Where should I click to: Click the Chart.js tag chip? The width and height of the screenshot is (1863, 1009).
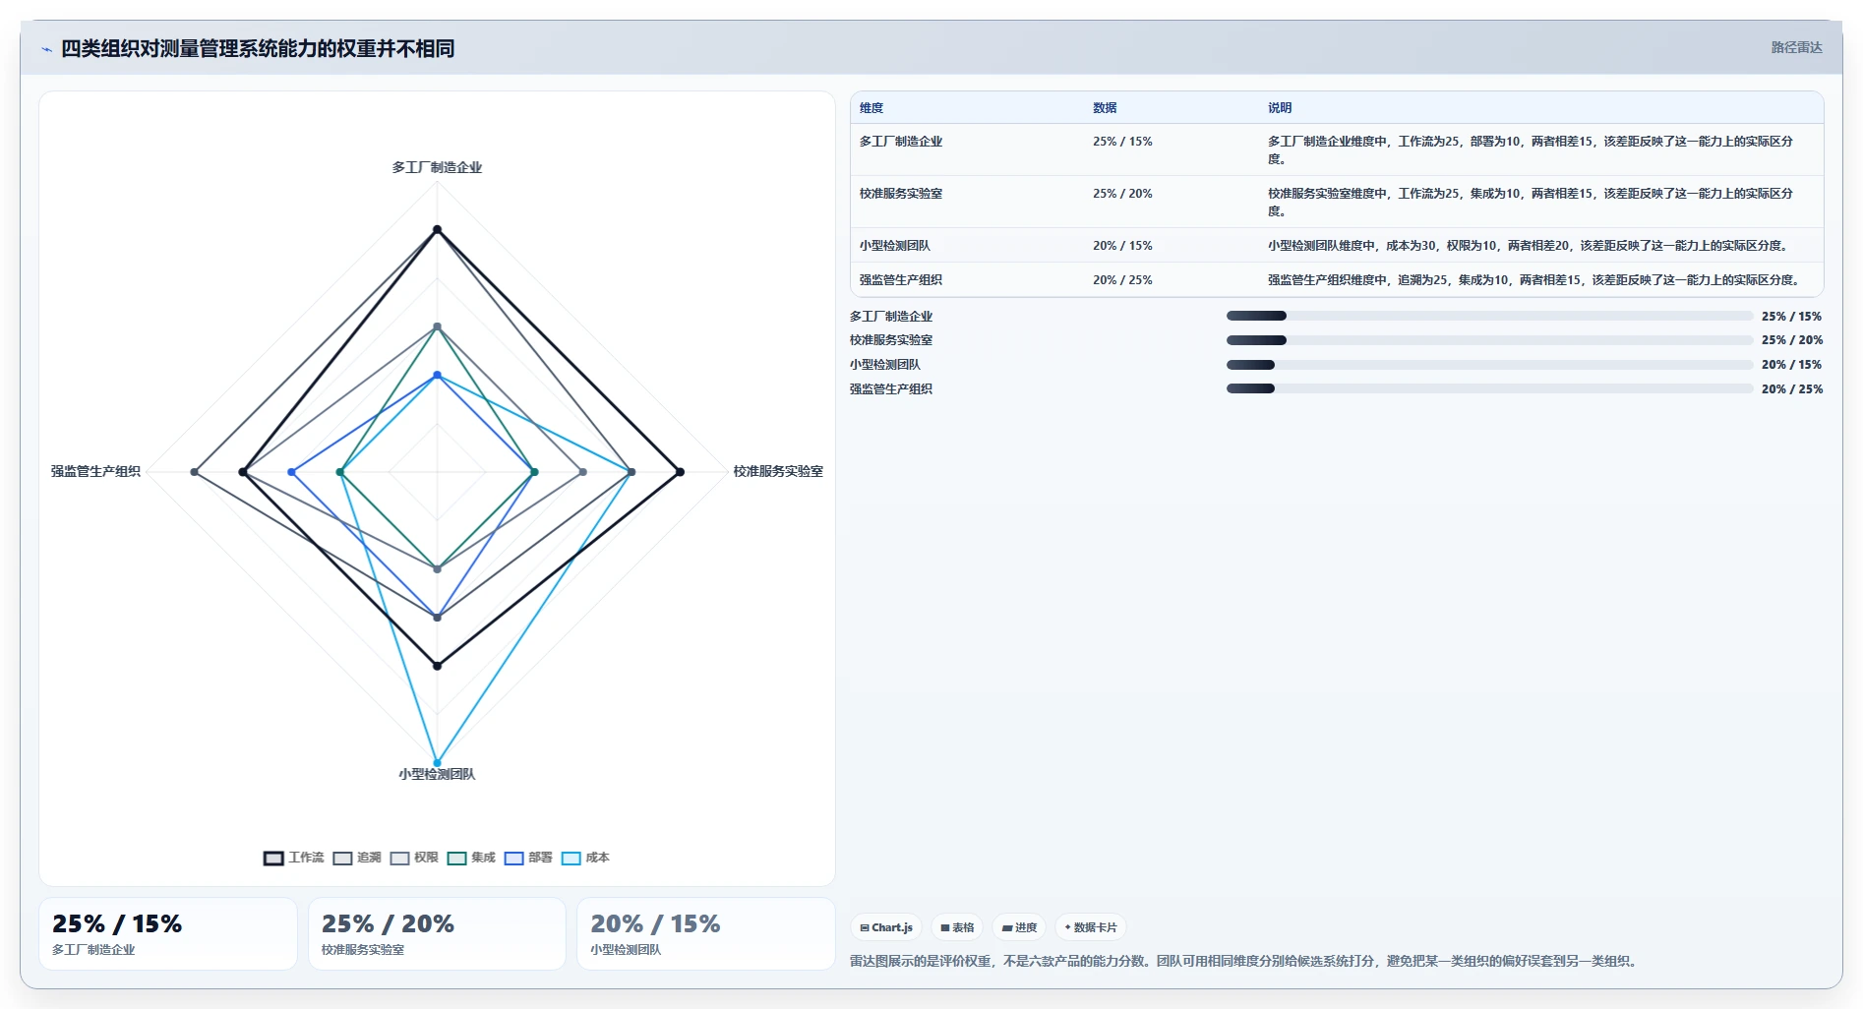pos(886,927)
